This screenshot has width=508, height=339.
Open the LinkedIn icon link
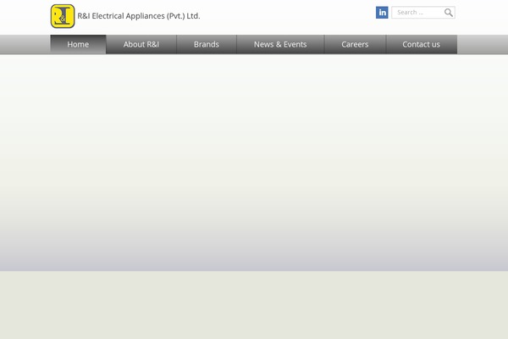click(382, 13)
